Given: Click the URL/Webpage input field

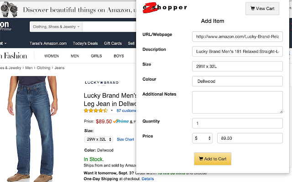Looking at the screenshot, I should point(237,36).
